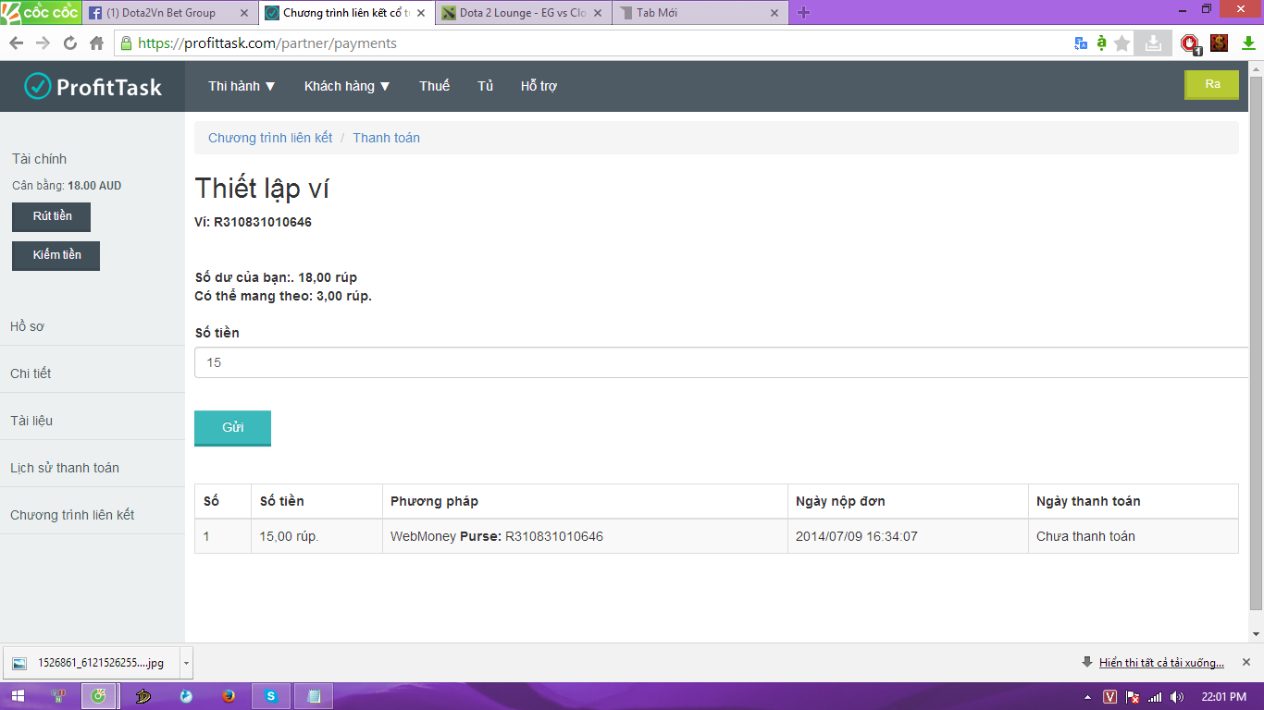This screenshot has width=1264, height=710.
Task: Click the Cốc Cốc browser logo button
Action: (40, 12)
